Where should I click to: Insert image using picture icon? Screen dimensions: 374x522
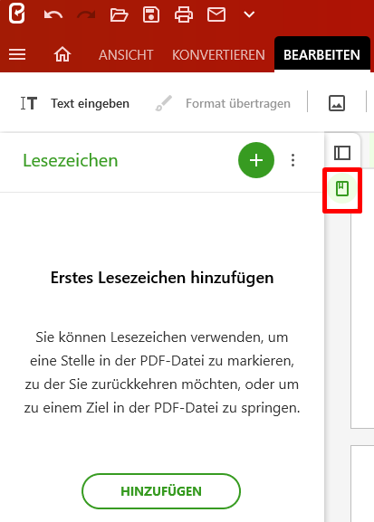(x=337, y=103)
